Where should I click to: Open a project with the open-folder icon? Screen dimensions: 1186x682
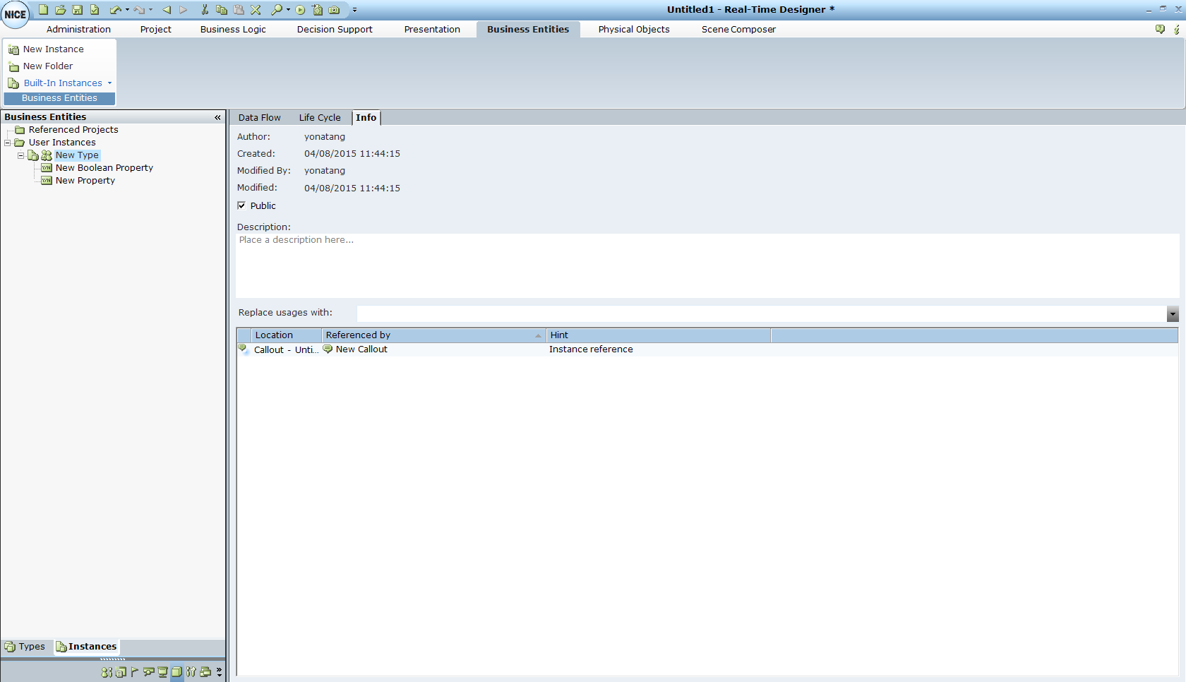[x=61, y=10]
